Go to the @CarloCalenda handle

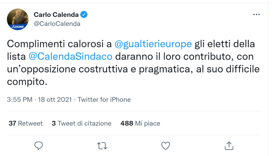(x=57, y=24)
